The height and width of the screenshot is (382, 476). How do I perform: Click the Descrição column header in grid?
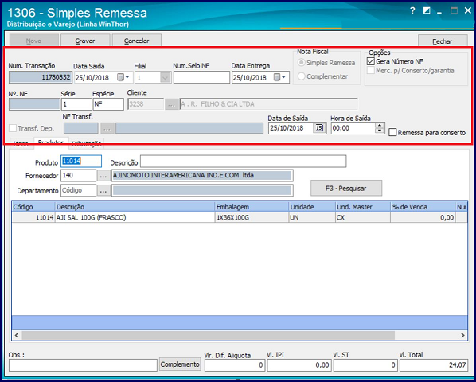click(135, 207)
